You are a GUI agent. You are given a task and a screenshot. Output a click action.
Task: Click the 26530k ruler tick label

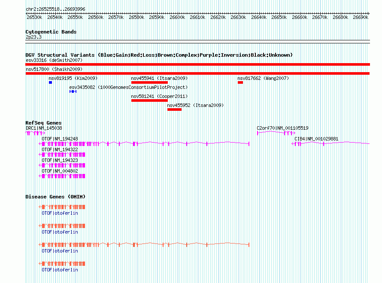(34, 18)
